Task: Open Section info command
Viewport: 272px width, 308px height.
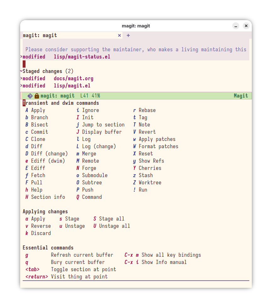Action: [x=45, y=197]
